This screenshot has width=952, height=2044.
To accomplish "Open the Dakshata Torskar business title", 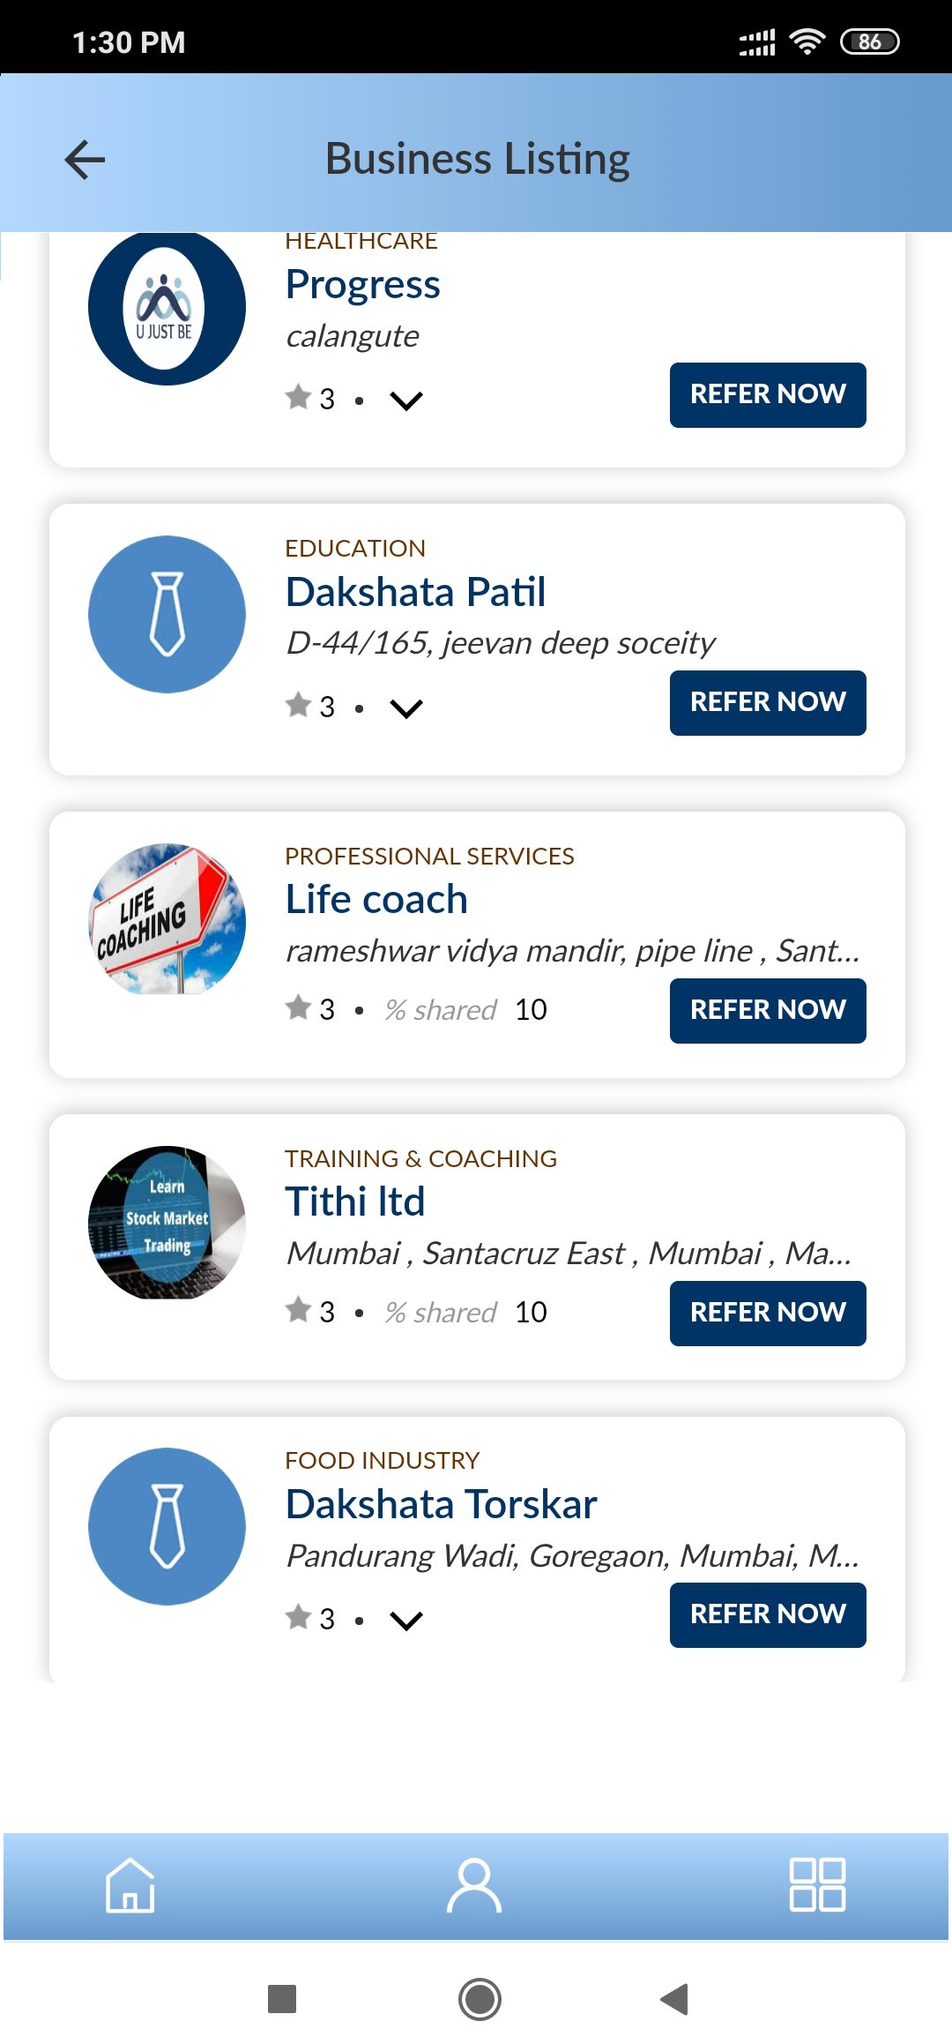I will (442, 1504).
